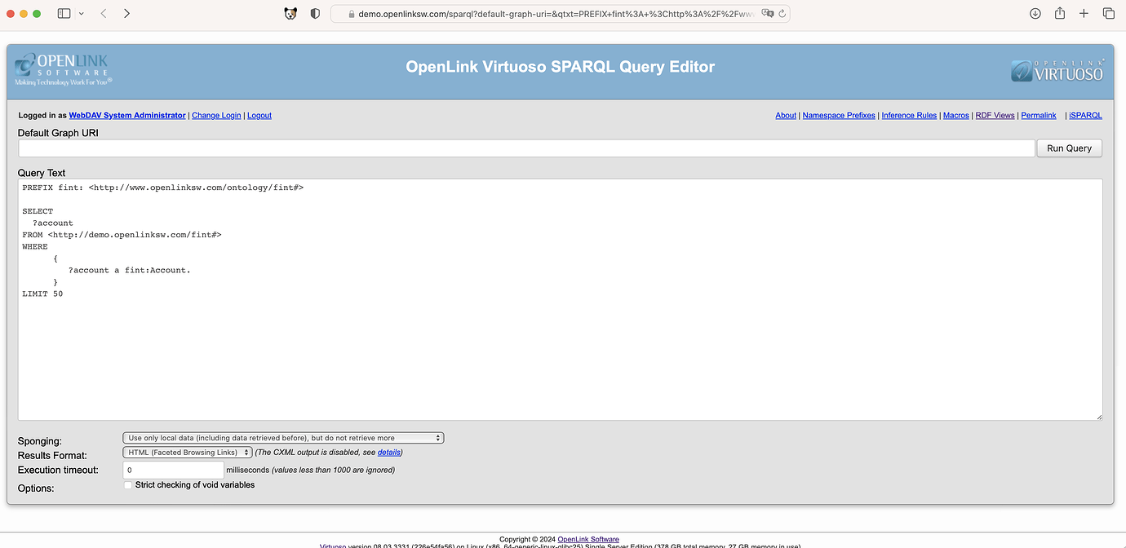Open the Inference Rules menu link
The width and height of the screenshot is (1126, 548).
click(x=909, y=116)
